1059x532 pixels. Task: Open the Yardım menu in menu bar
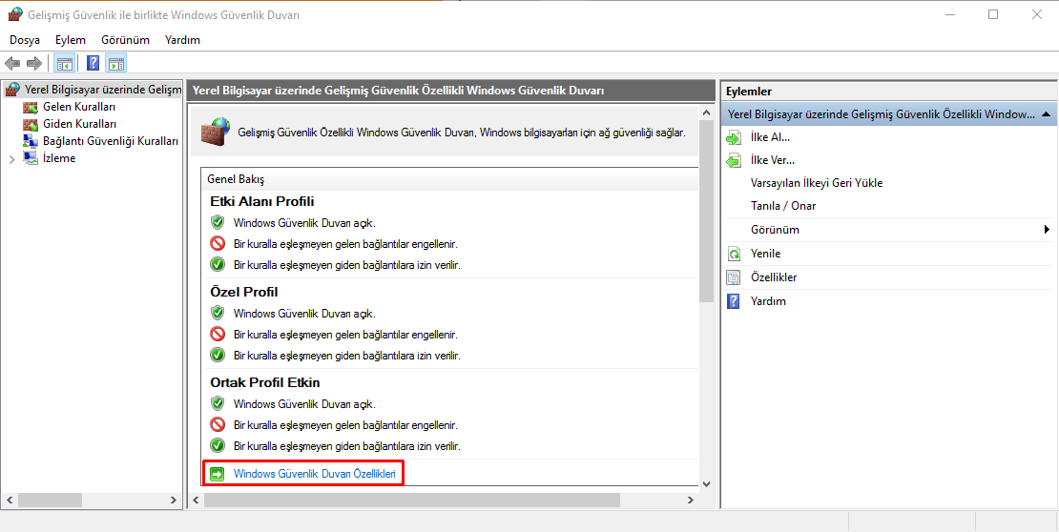tap(182, 40)
